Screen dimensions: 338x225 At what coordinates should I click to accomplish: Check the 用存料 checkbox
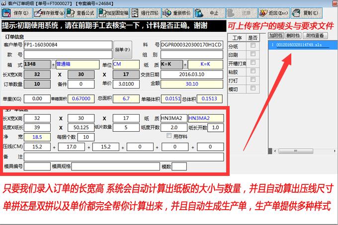(169, 136)
